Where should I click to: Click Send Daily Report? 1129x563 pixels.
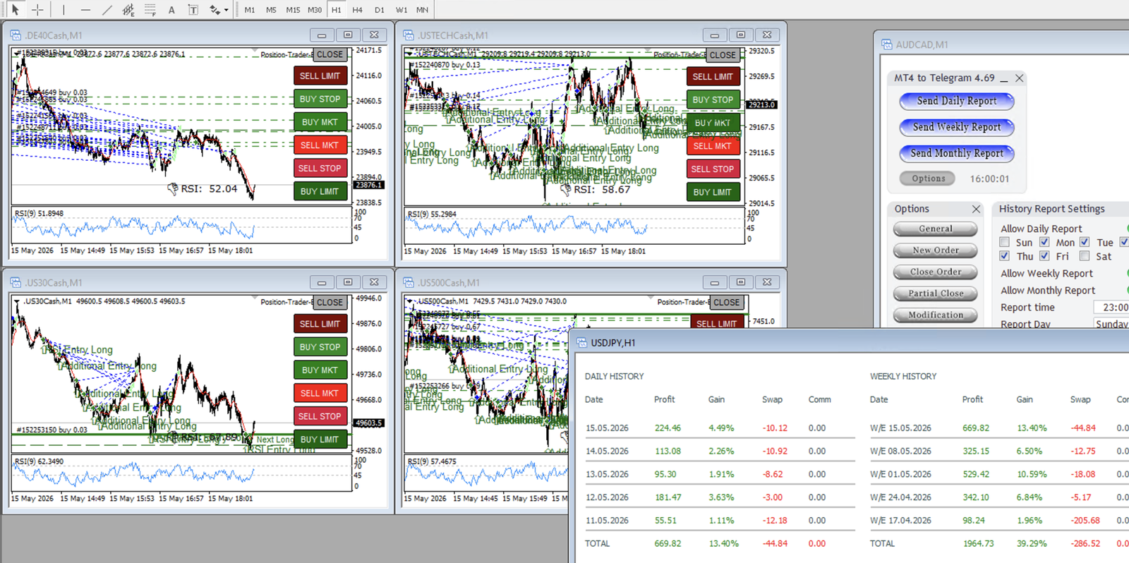[x=957, y=101]
